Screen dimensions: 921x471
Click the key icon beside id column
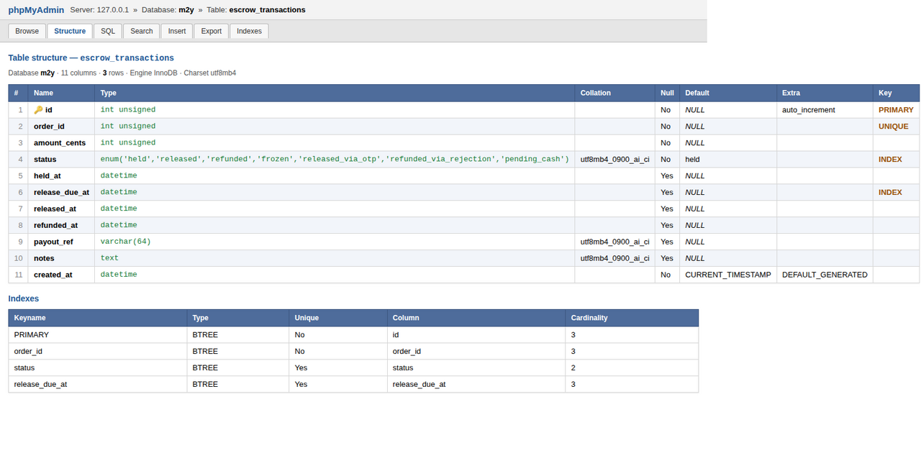[x=38, y=110]
